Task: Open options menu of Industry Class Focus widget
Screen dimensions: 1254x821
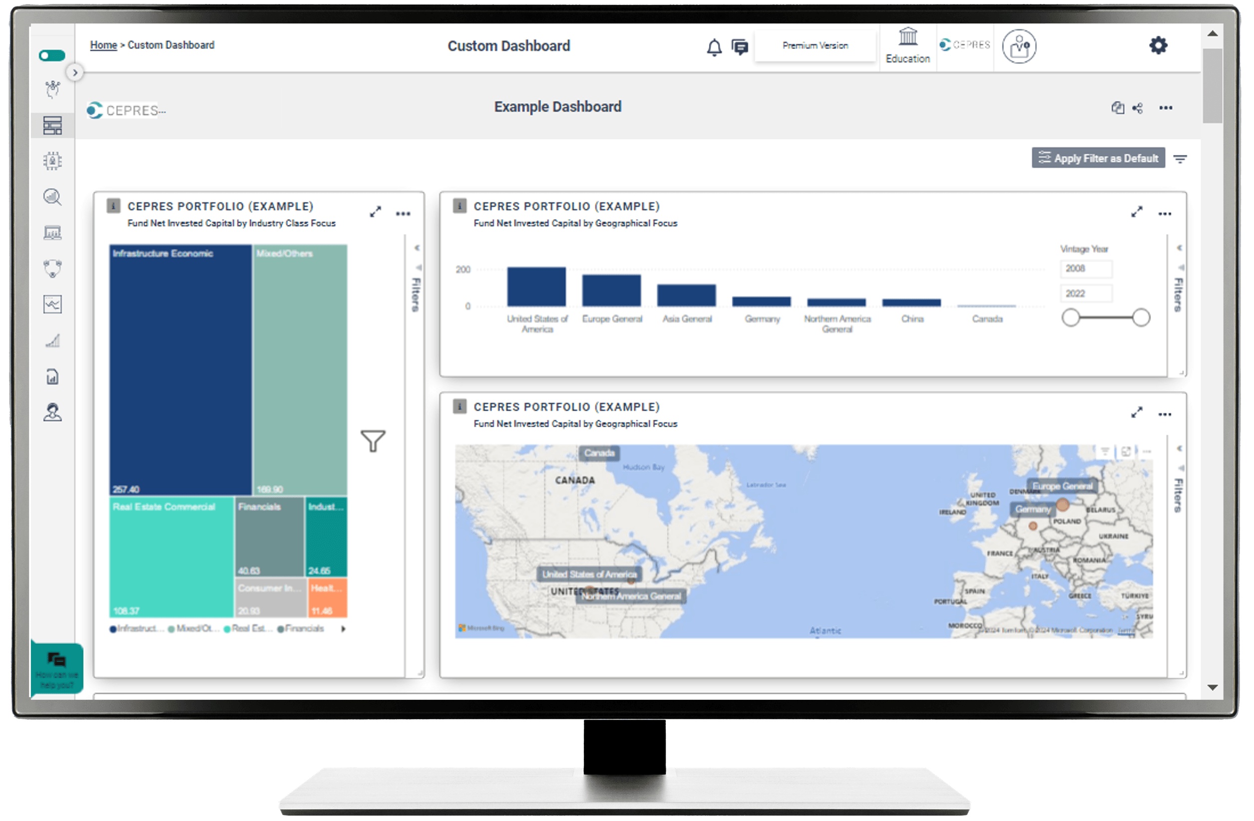Action: (404, 214)
